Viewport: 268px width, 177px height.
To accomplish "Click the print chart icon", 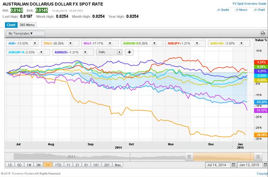I will [263, 33].
